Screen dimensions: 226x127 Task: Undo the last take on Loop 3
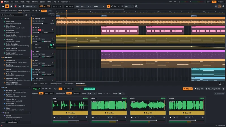tap(135, 117)
